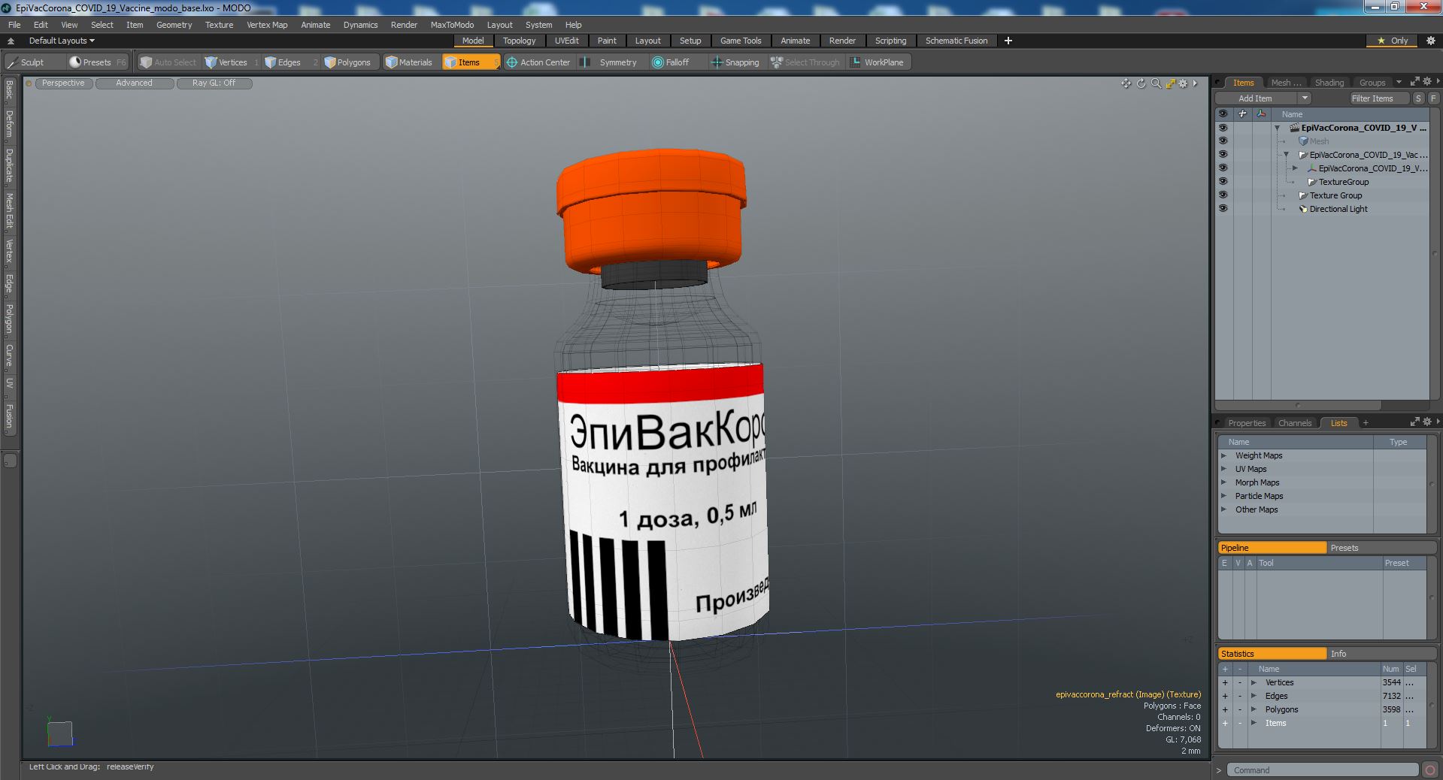The image size is (1443, 780).
Task: Open the MaxToModo menu
Action: click(x=452, y=25)
